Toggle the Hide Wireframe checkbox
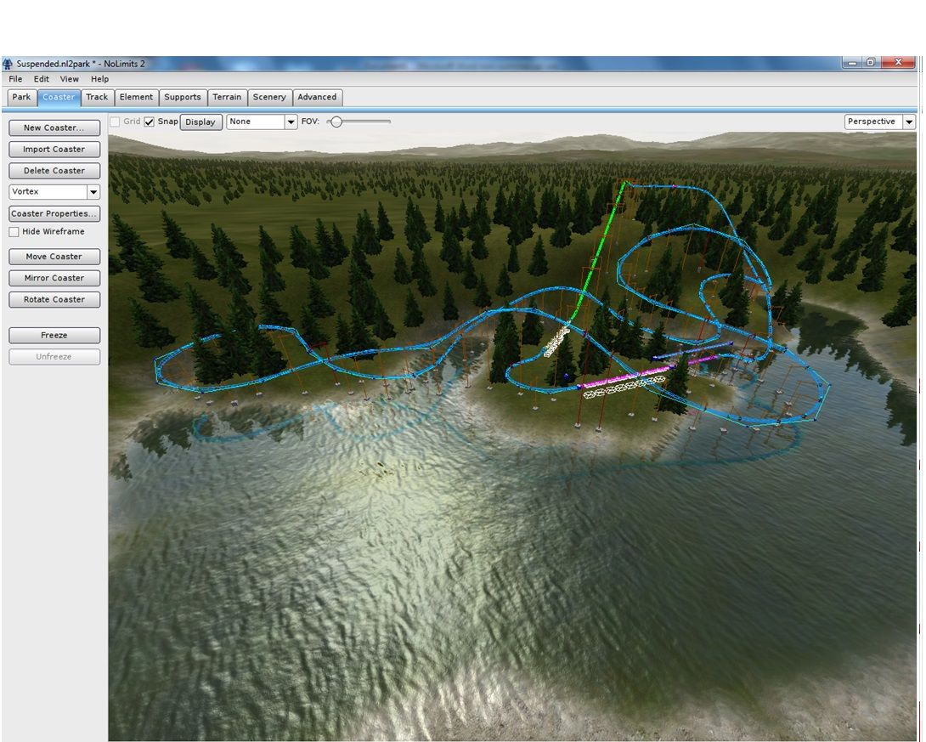926x742 pixels. [12, 231]
